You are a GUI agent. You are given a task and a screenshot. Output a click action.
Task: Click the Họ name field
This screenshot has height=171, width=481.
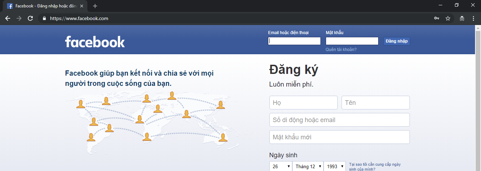pos(304,103)
